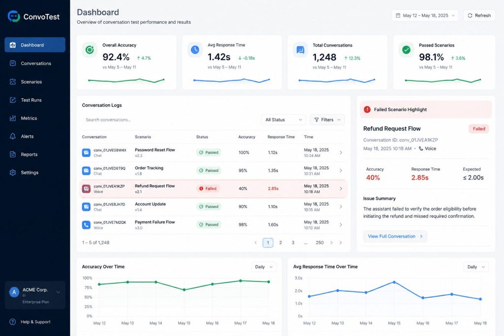Click voice icon for conv_01JVEA1KZP row
Screen dimensions: 504x336
coord(86,188)
